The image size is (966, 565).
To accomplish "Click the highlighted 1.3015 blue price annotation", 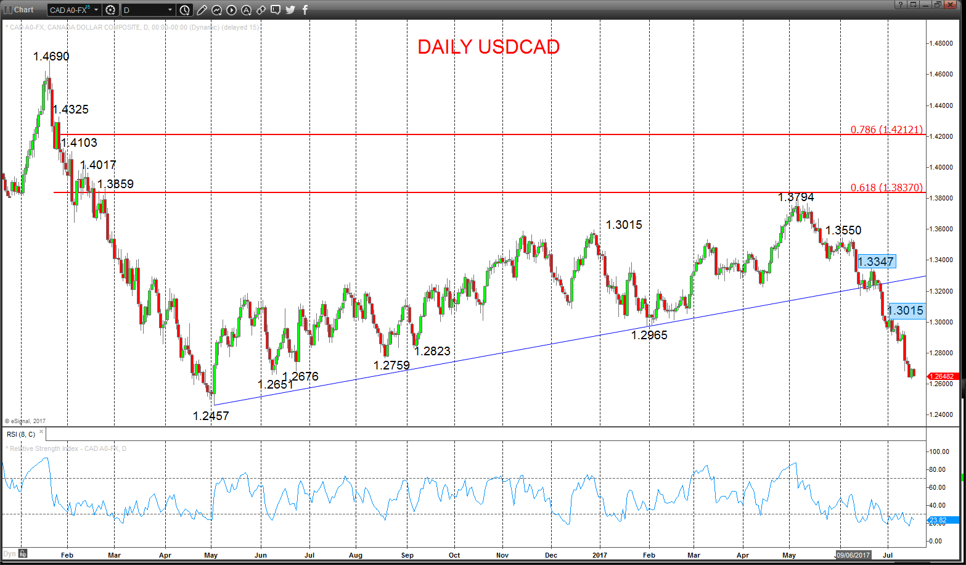I will (906, 310).
